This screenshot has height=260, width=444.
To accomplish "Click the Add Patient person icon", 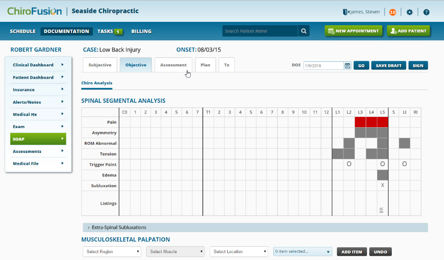I will [394, 31].
